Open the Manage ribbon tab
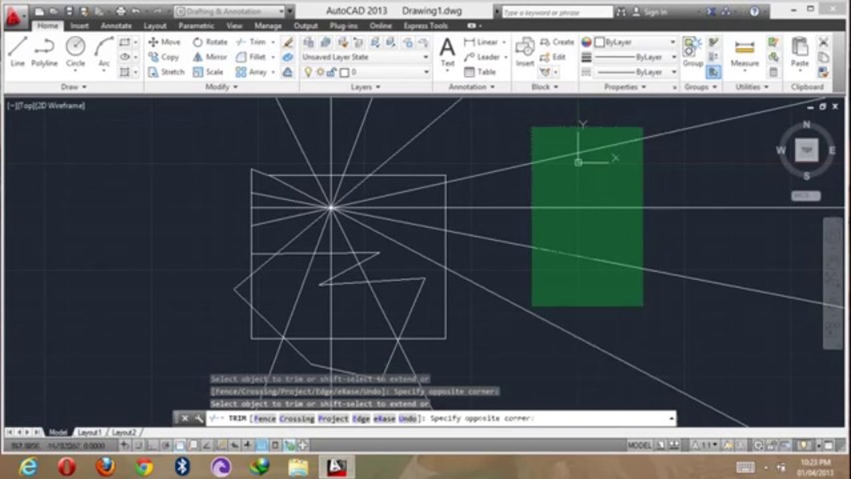The image size is (851, 479). tap(268, 26)
